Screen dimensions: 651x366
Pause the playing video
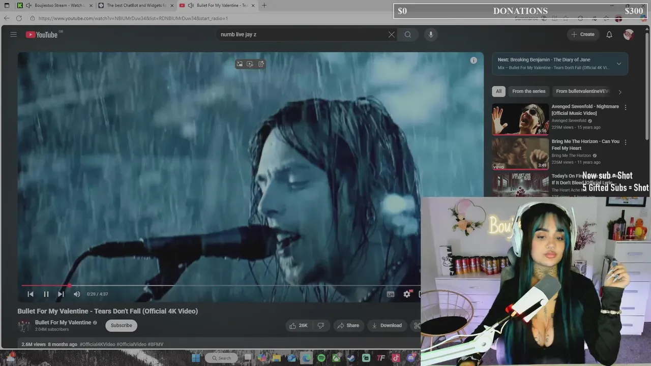coord(46,294)
